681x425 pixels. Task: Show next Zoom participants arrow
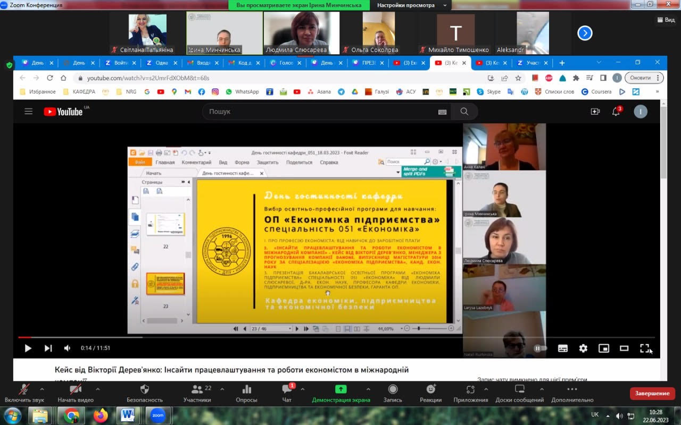click(585, 33)
